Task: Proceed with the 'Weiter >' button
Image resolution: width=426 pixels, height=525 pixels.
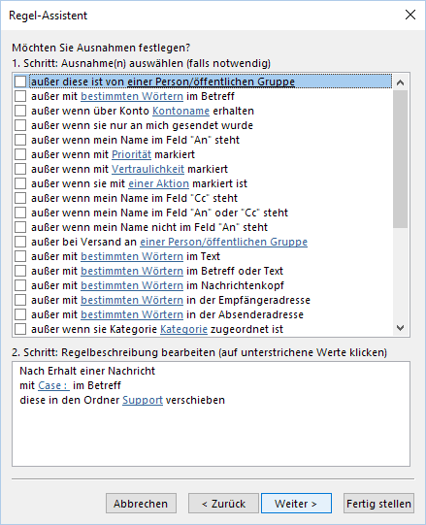Action: click(296, 504)
